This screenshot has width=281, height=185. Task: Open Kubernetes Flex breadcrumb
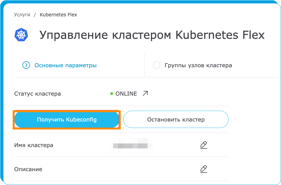tap(58, 15)
